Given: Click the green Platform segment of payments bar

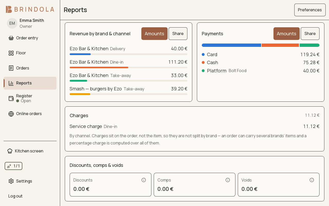Looking at the screenshot, I should click(309, 45).
